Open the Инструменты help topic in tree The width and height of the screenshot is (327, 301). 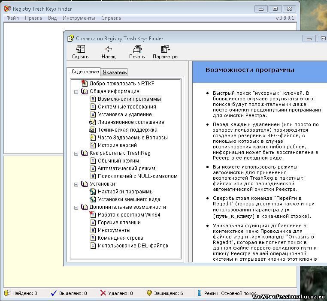pyautogui.click(x=114, y=230)
